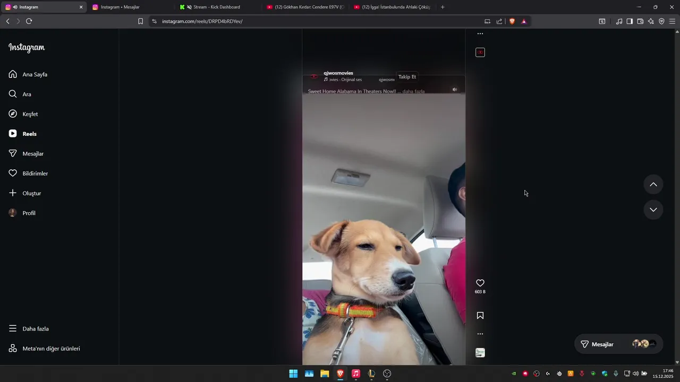Open File Explorer from the taskbar
Screen dimensions: 680x382
[x=325, y=374]
